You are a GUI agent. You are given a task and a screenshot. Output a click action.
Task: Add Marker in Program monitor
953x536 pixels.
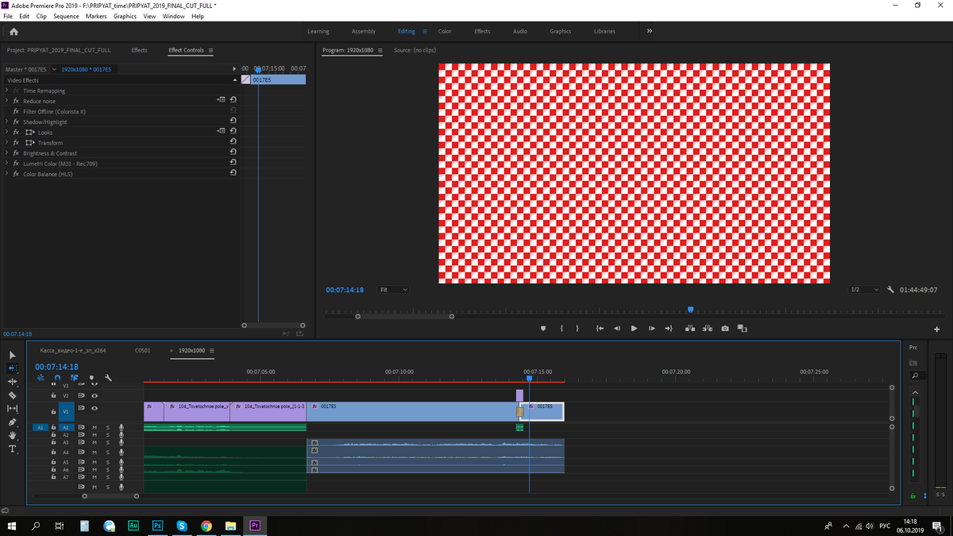point(543,329)
